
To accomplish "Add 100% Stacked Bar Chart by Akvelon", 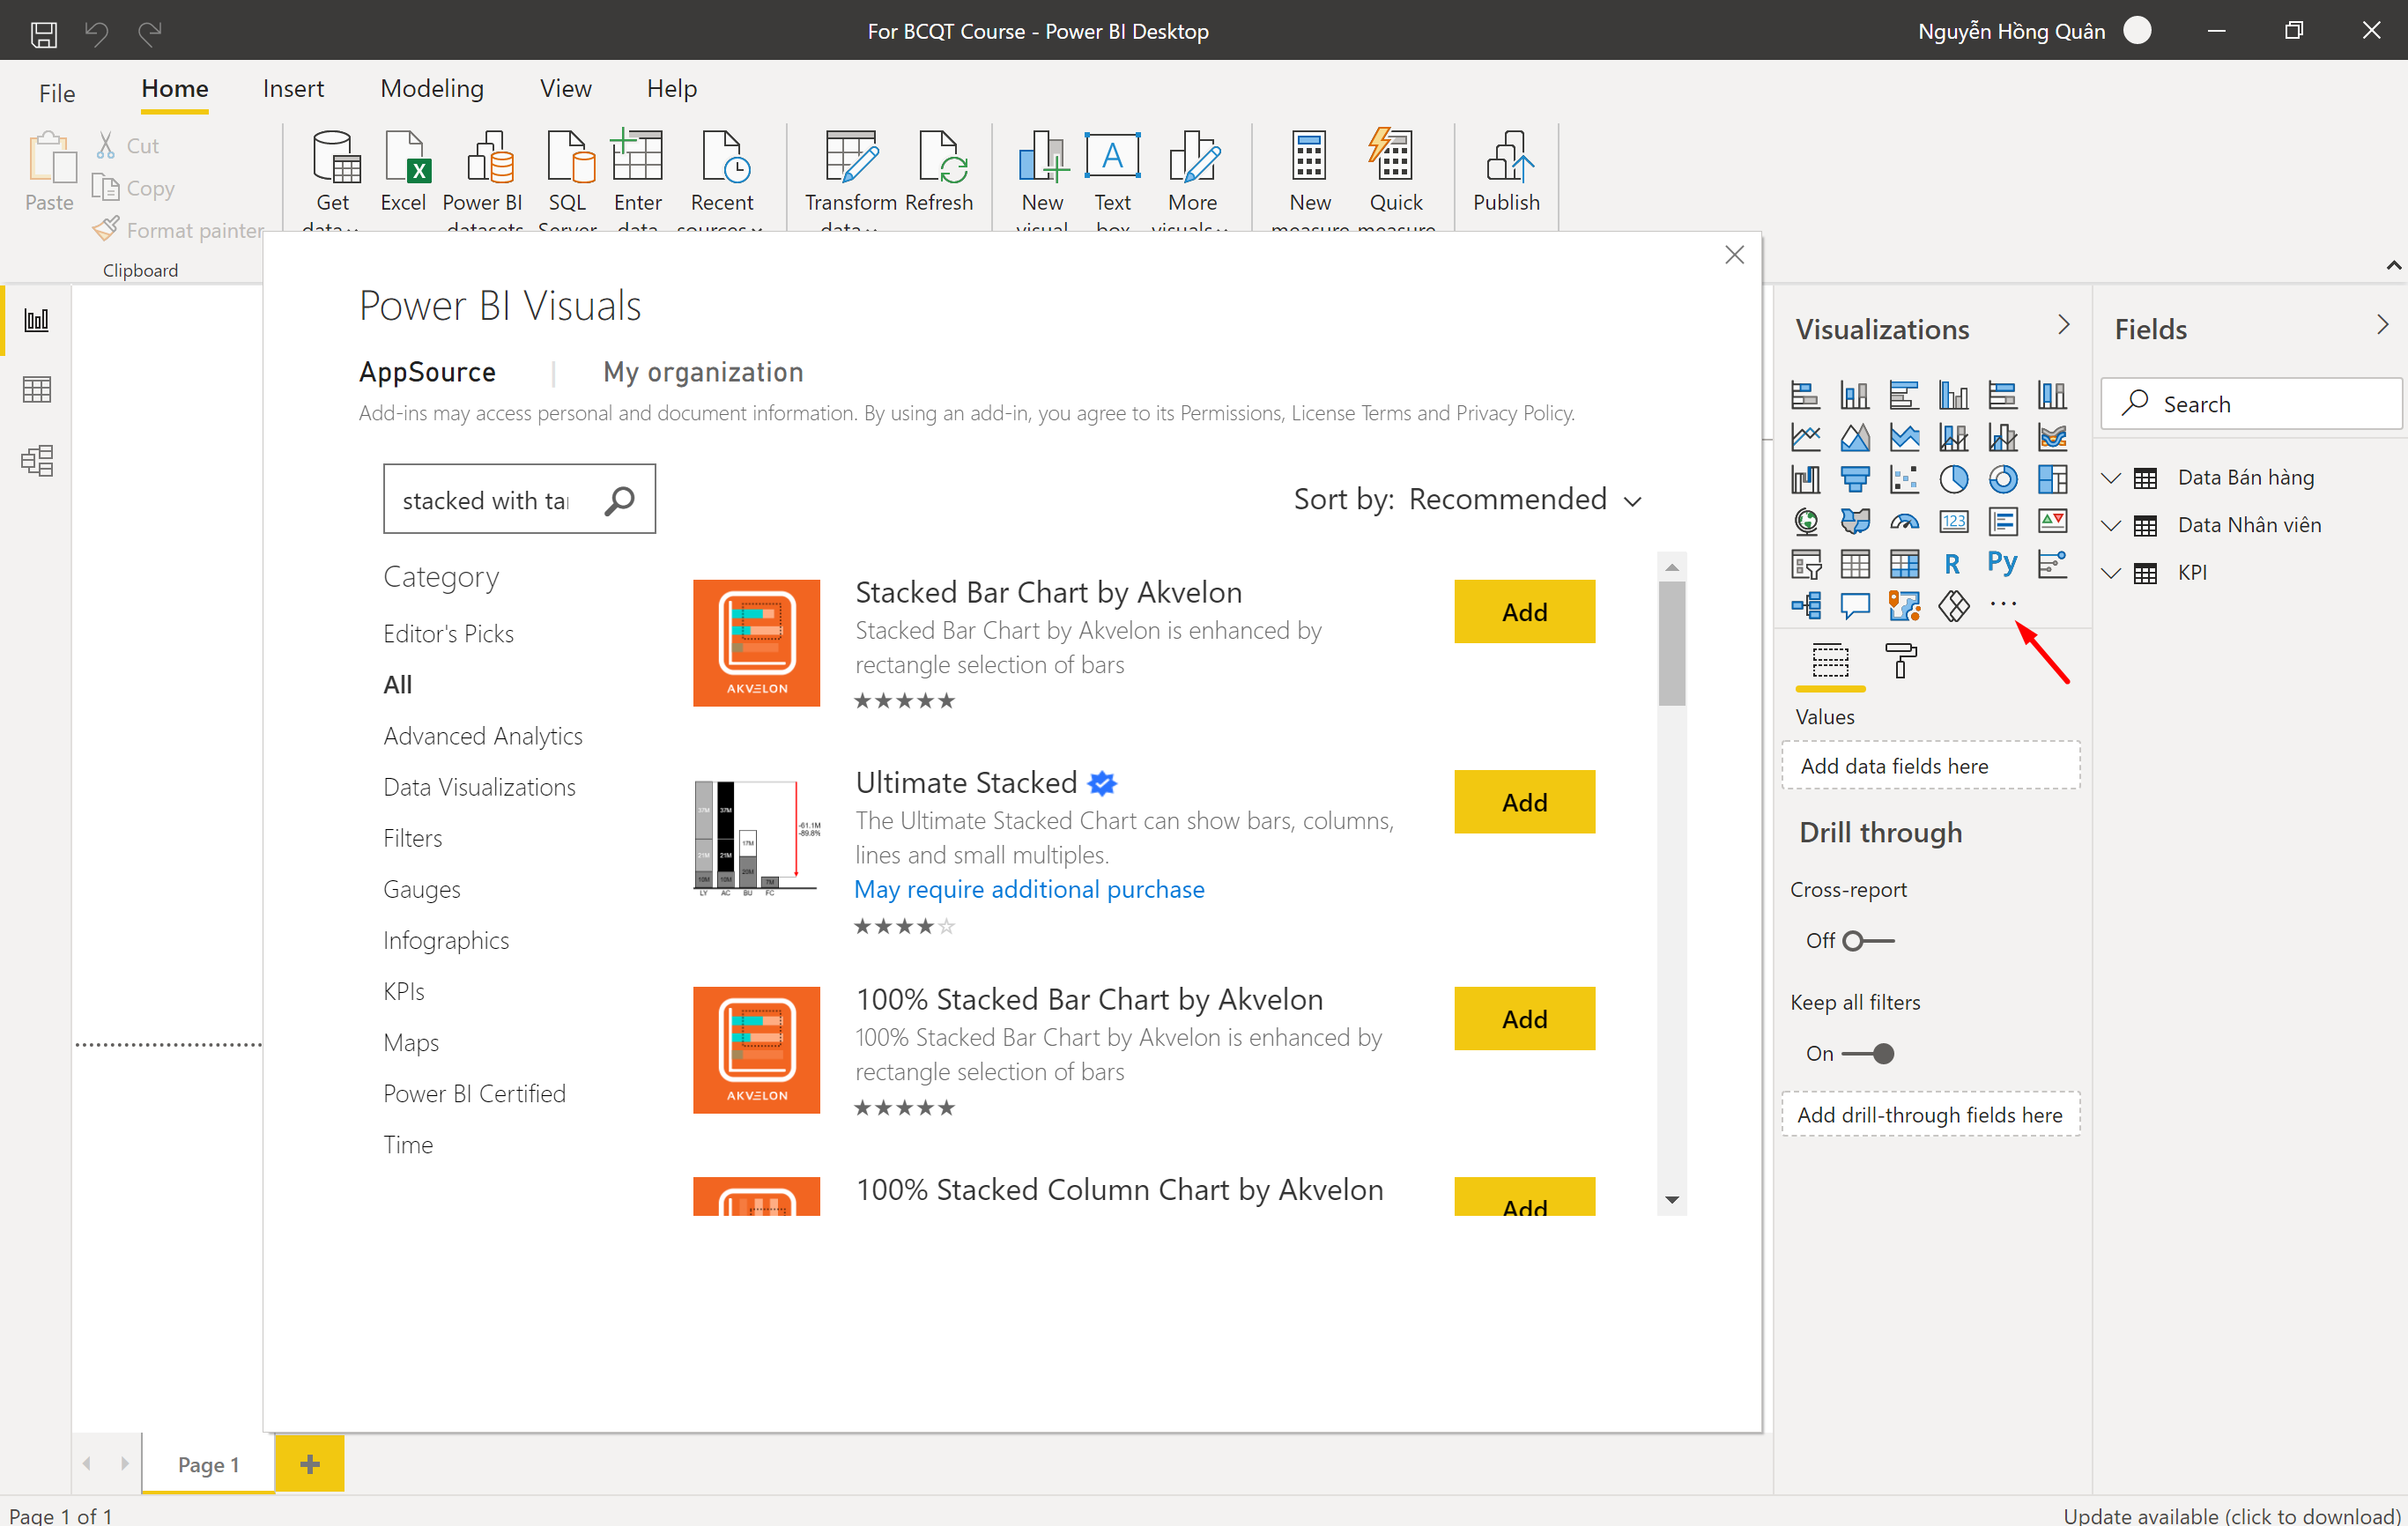I will coord(1524,1018).
